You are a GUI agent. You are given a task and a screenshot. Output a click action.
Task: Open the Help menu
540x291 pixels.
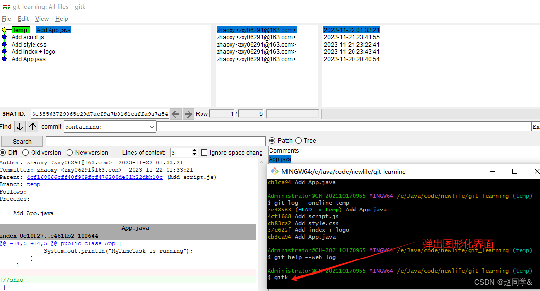click(x=62, y=19)
